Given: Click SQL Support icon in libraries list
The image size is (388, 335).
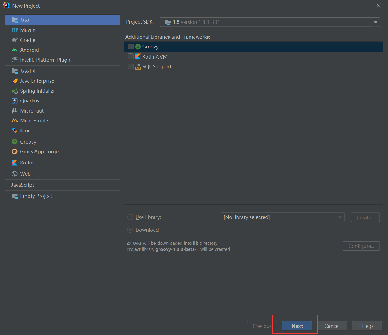Looking at the screenshot, I should coord(138,66).
